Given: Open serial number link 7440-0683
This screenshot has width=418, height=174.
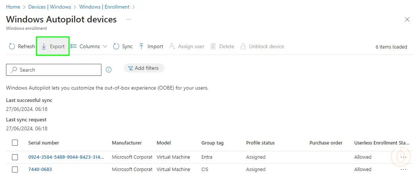Looking at the screenshot, I should (40, 170).
